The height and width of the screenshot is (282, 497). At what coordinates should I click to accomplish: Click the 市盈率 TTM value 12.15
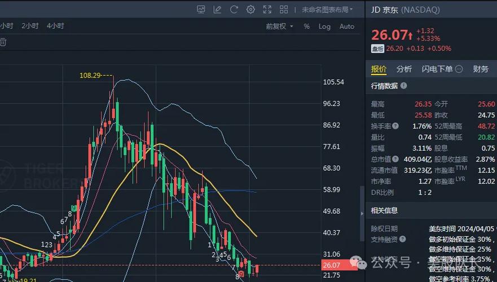click(x=486, y=170)
